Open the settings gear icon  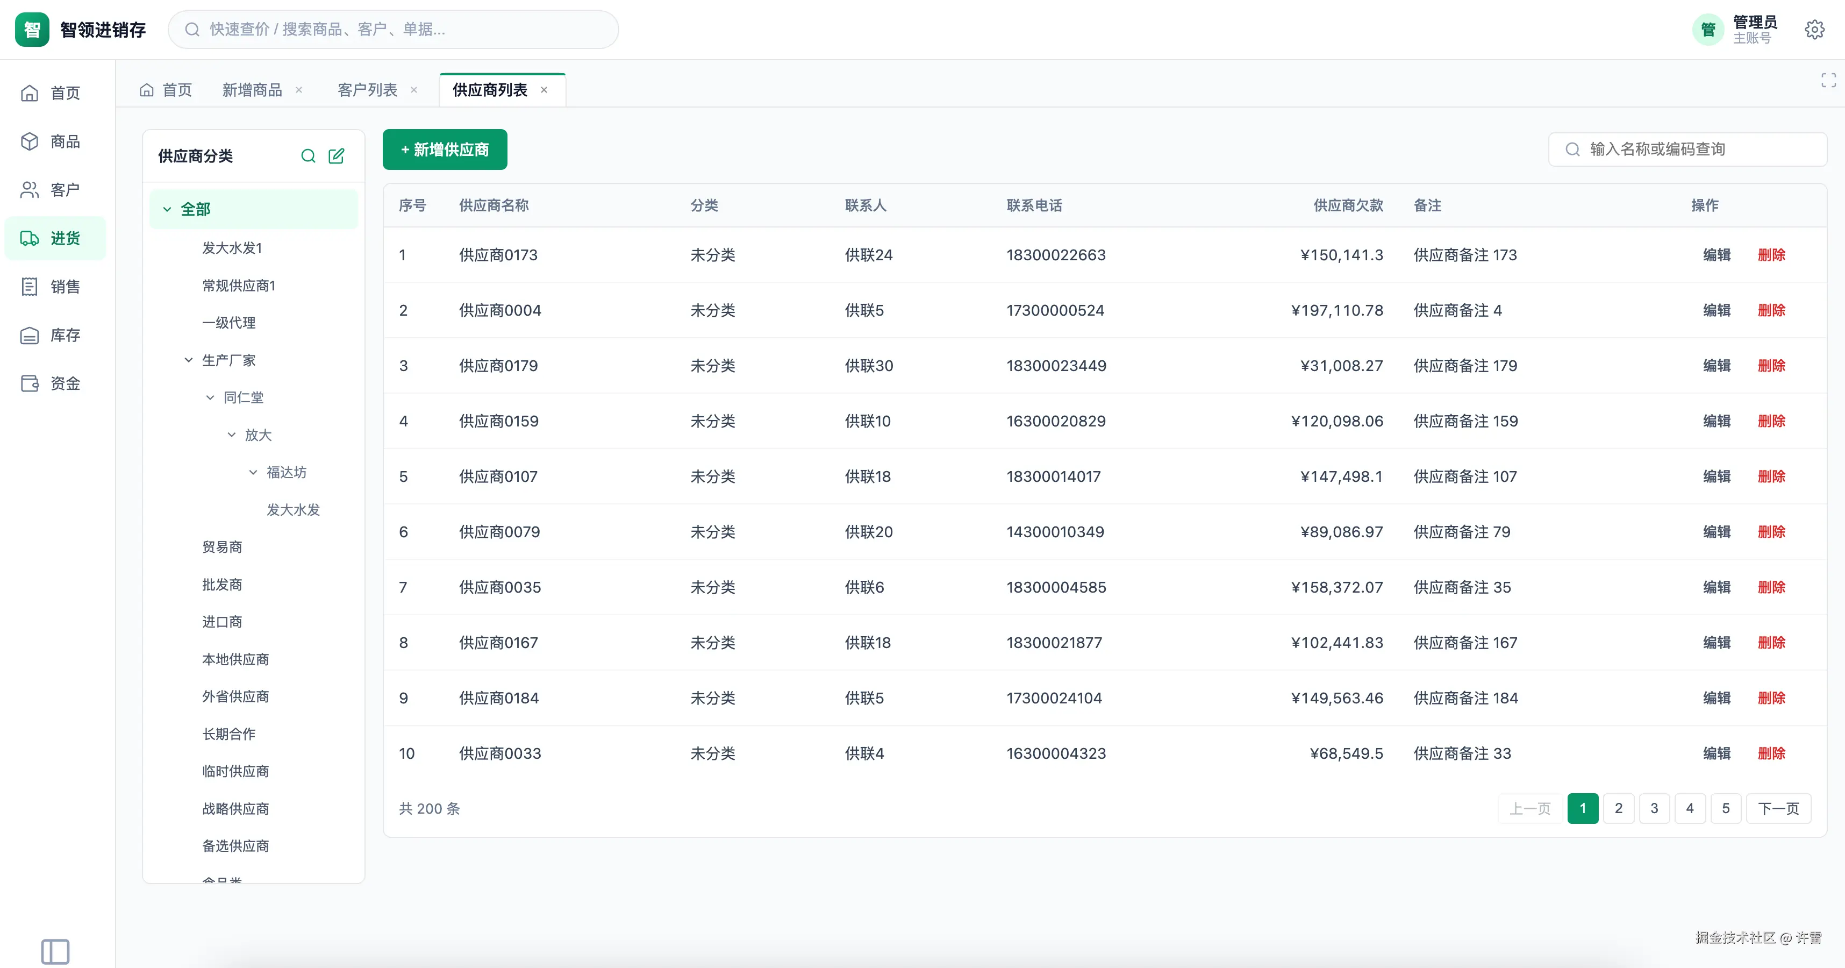(x=1814, y=30)
